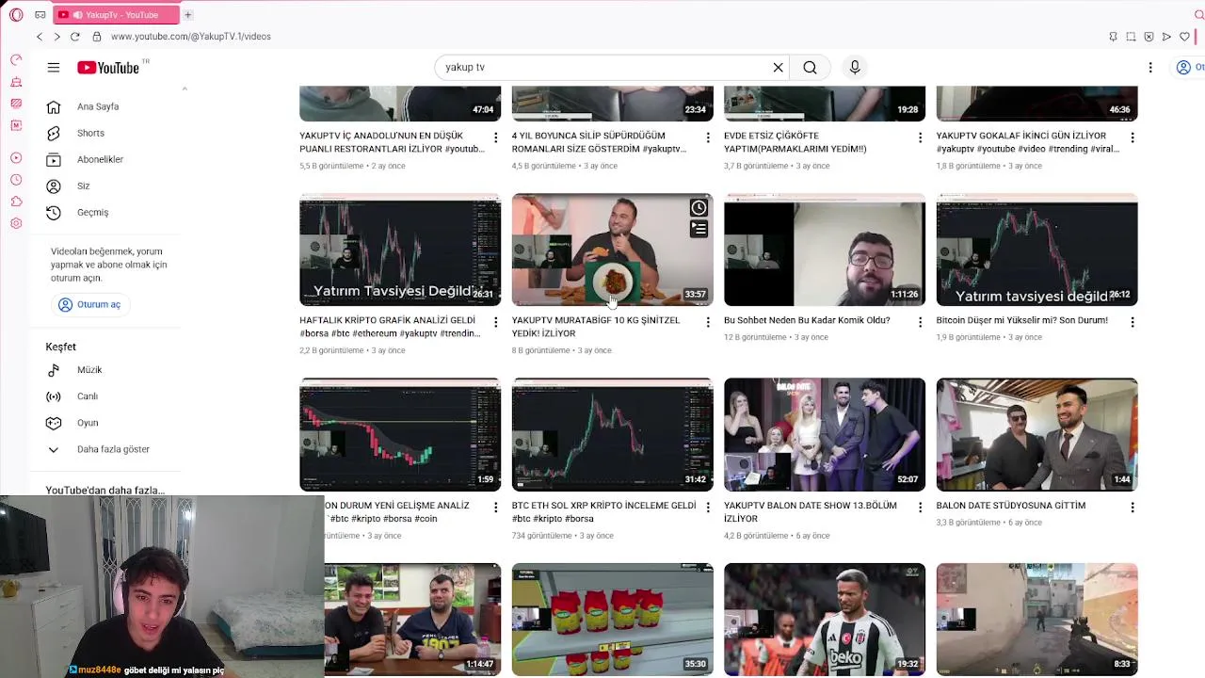Open options for EVDE ETSİZ ÇİĞKÖFTE video
1205x678 pixels.
(920, 137)
